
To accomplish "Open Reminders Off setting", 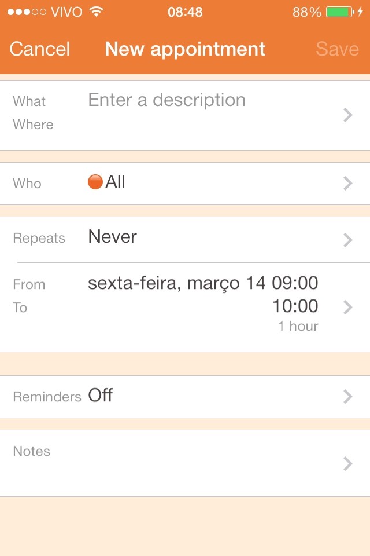I will (x=101, y=396).
